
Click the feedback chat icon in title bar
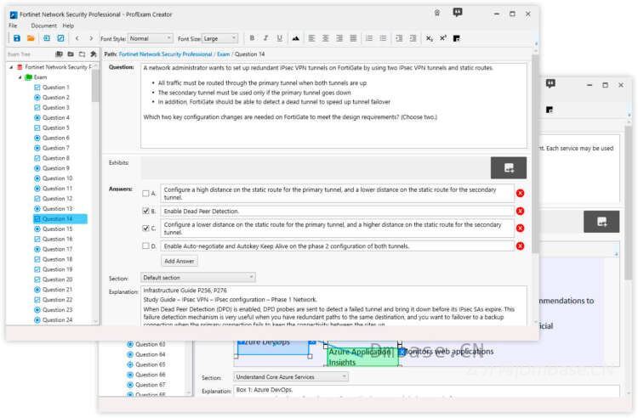(x=458, y=13)
